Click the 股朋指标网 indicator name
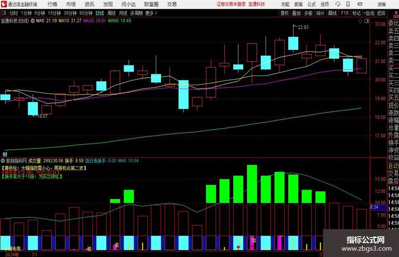 point(16,161)
